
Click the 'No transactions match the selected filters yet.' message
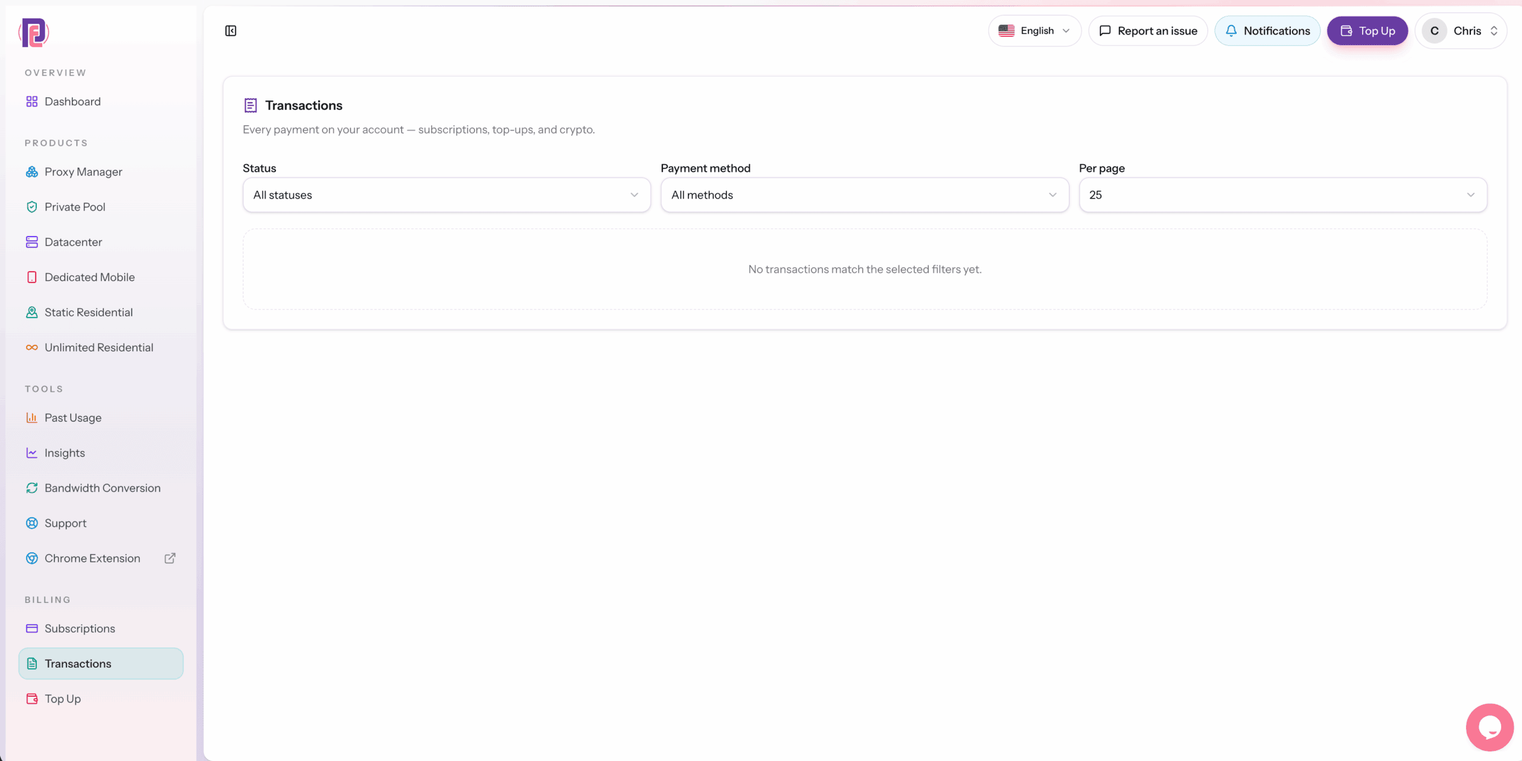(x=865, y=269)
